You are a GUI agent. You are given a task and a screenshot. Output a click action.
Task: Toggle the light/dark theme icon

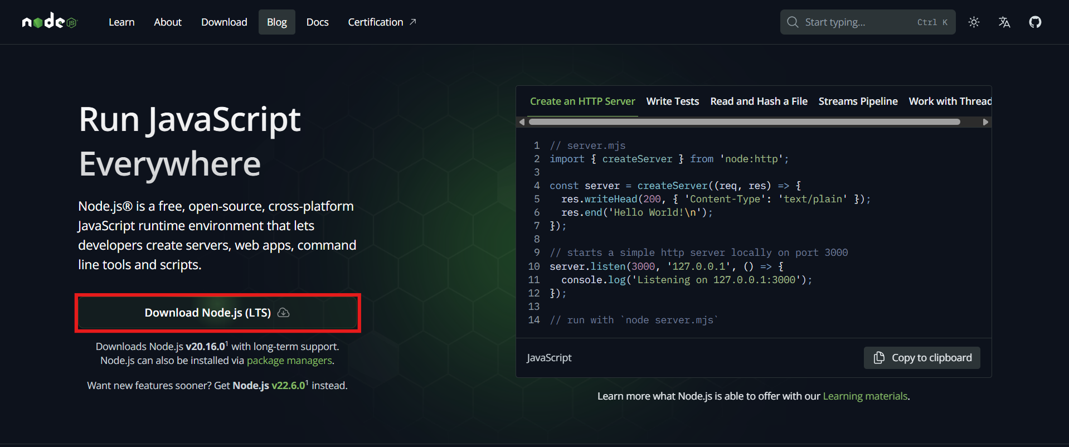[974, 22]
